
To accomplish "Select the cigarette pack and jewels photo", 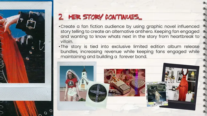I will coord(125,83).
